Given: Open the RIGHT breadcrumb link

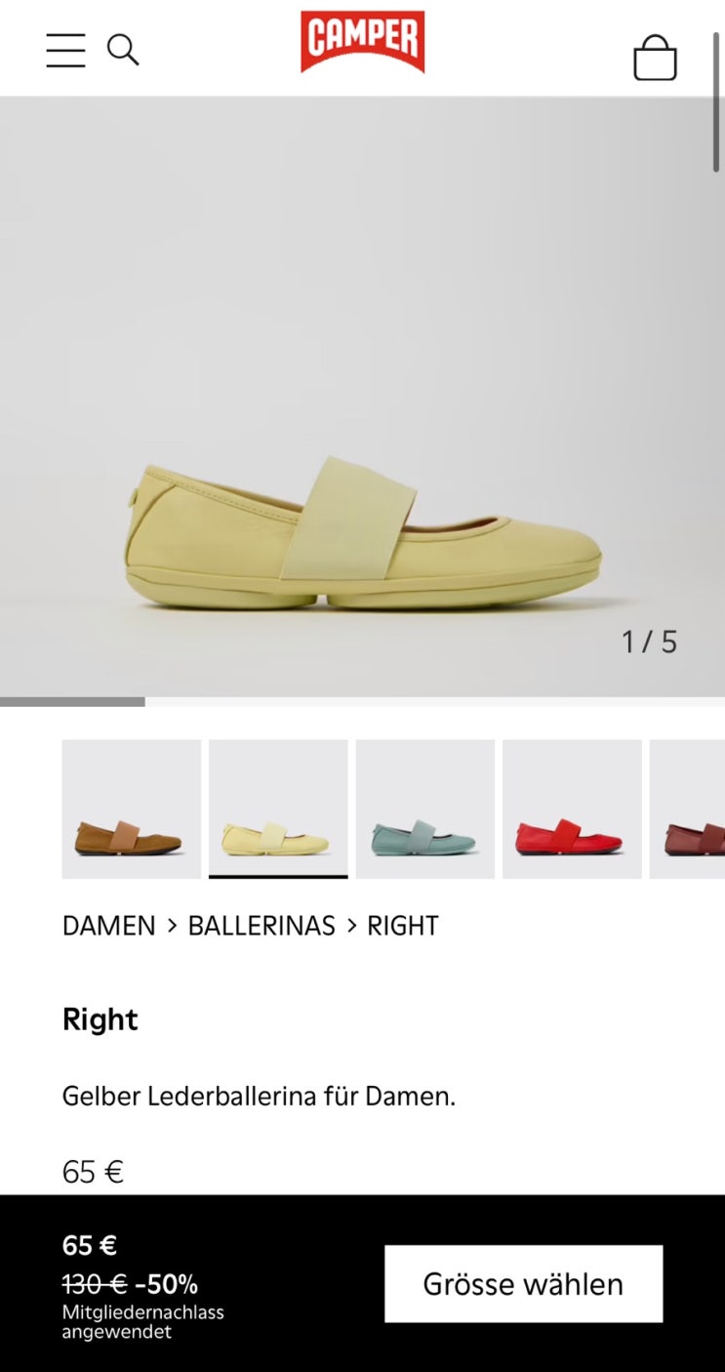Looking at the screenshot, I should [x=403, y=926].
